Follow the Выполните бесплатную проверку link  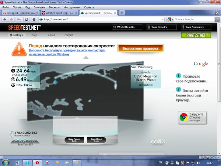tap(67, 52)
